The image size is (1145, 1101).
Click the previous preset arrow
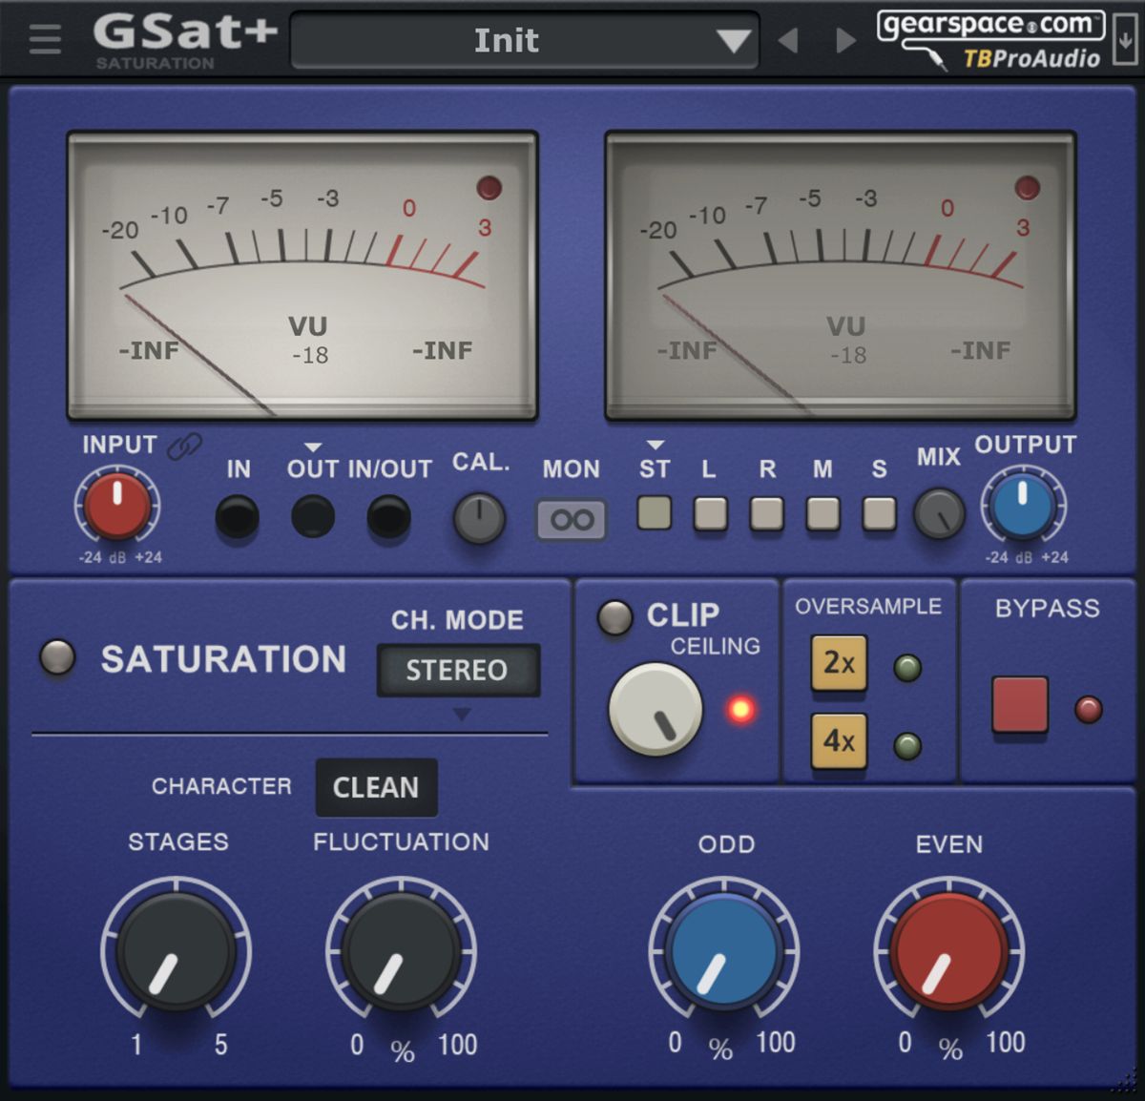click(788, 40)
